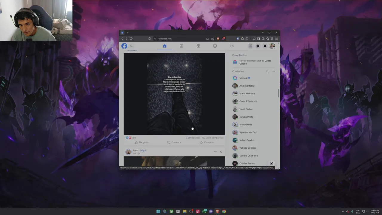This screenshot has width=382, height=215.
Task: Open the Facebook Gaming tab
Action: [232, 46]
